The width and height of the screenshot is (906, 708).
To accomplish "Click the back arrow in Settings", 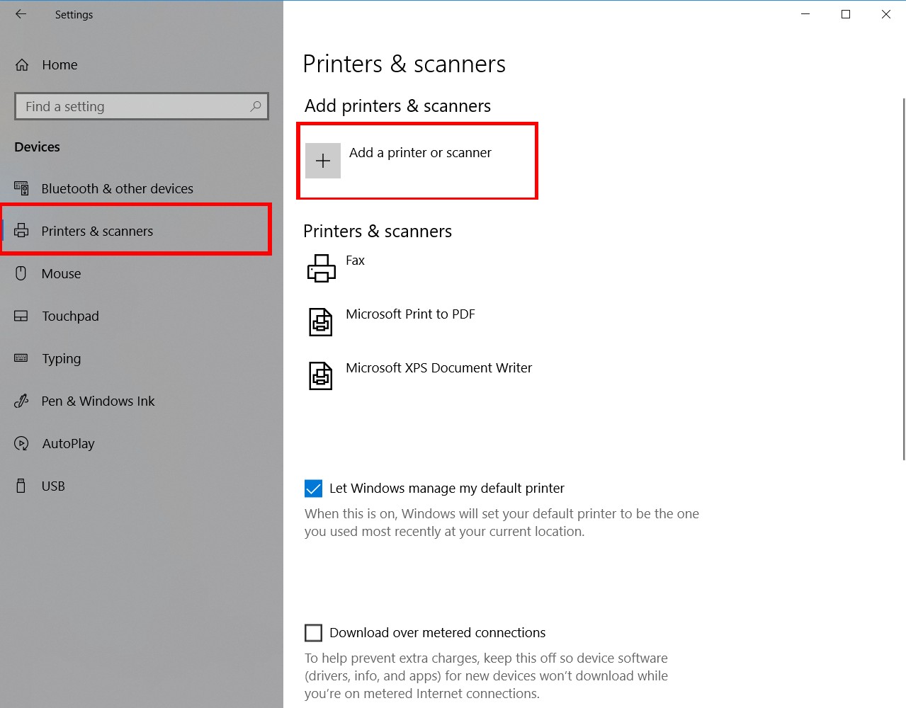I will 21,14.
